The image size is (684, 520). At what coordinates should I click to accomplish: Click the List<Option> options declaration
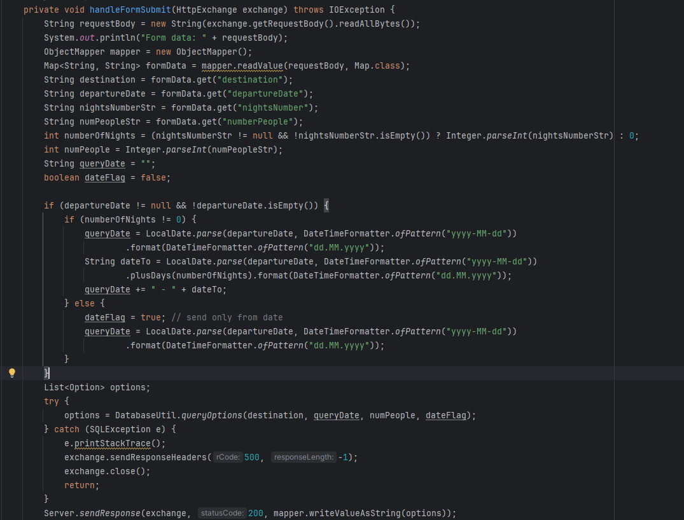(x=97, y=387)
